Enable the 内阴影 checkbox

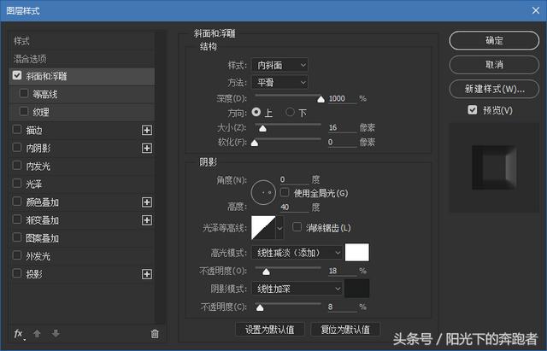click(x=17, y=147)
